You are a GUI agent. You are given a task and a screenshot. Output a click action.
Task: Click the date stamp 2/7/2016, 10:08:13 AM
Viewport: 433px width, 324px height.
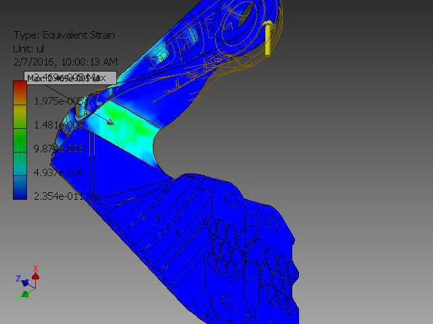point(66,61)
